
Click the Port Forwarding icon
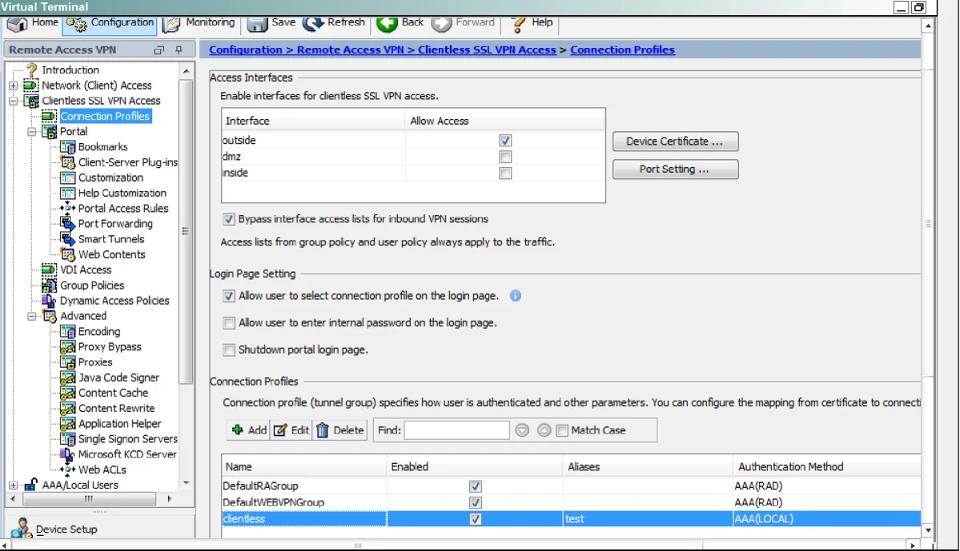67,223
